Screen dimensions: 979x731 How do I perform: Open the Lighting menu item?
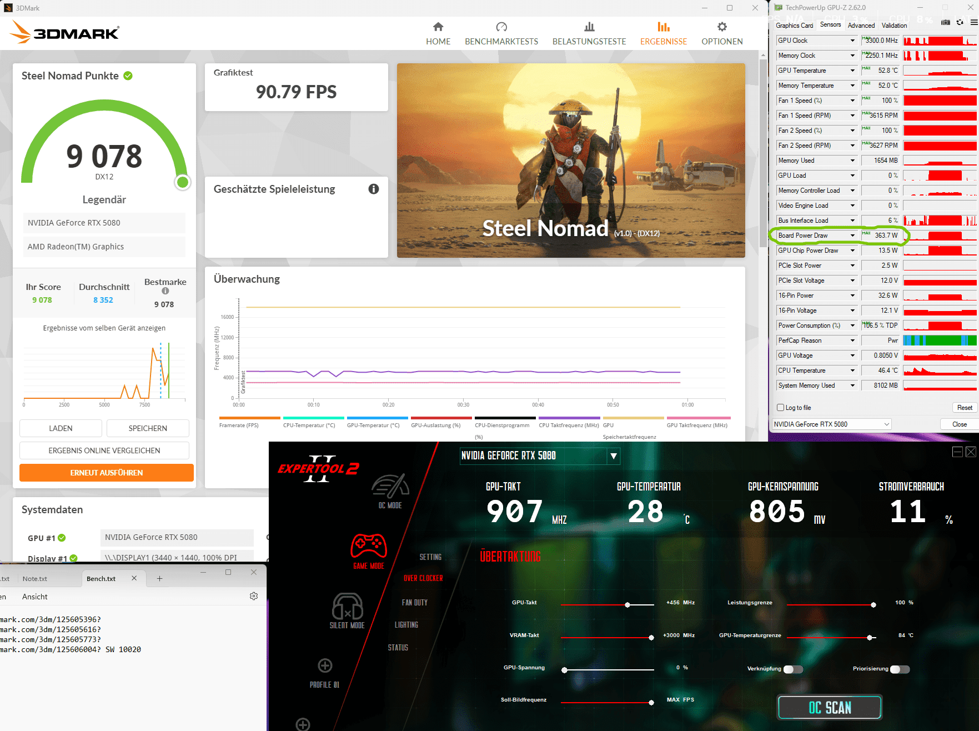pyautogui.click(x=406, y=625)
